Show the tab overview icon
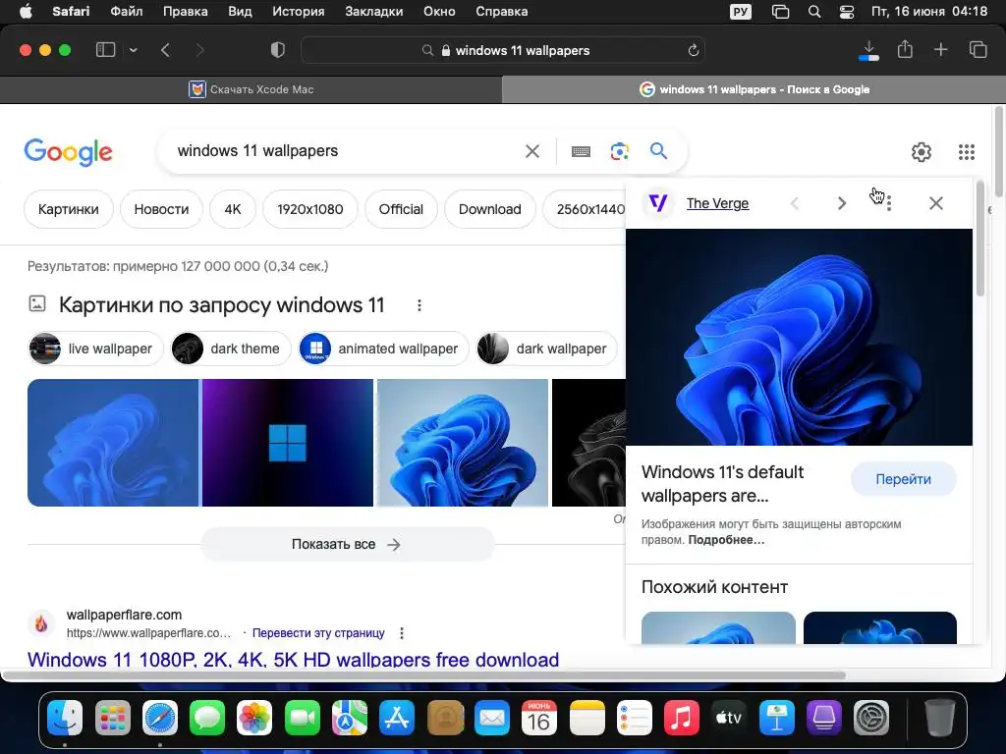Viewport: 1006px width, 754px height. click(x=978, y=49)
